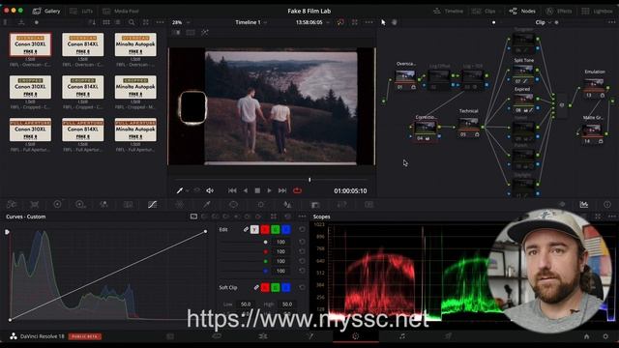Open gallery options three-dot menu

point(160,22)
